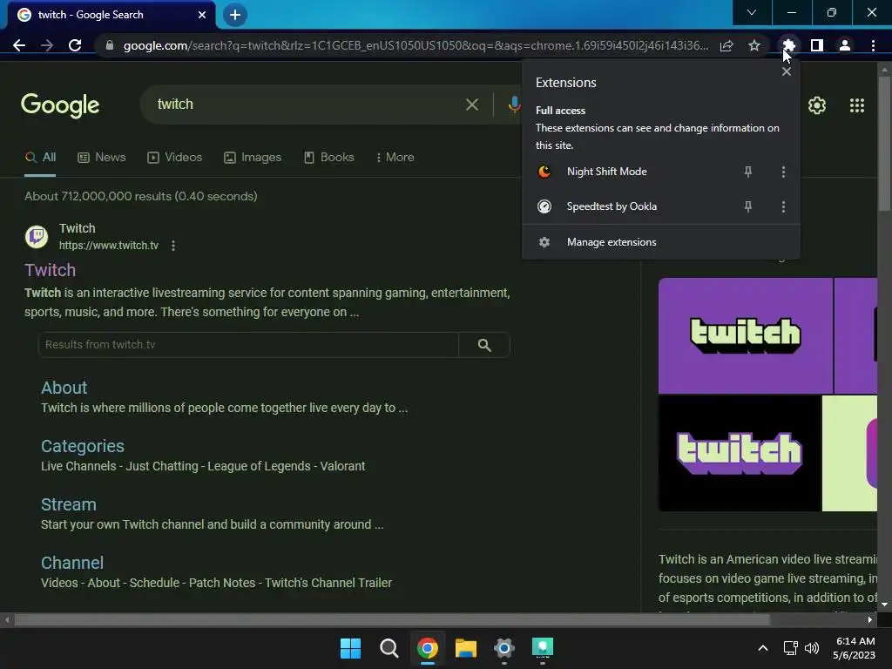This screenshot has height=669, width=892.
Task: Open the Categories sitelink
Action: tap(83, 447)
